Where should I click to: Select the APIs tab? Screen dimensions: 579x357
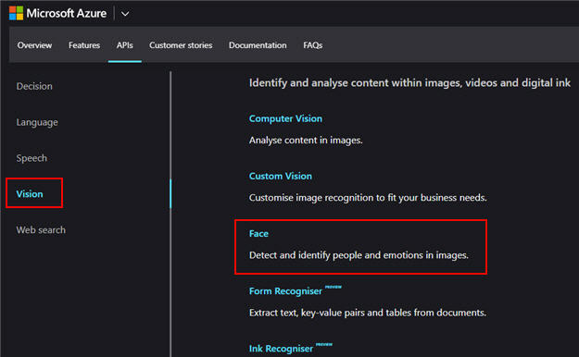[125, 45]
